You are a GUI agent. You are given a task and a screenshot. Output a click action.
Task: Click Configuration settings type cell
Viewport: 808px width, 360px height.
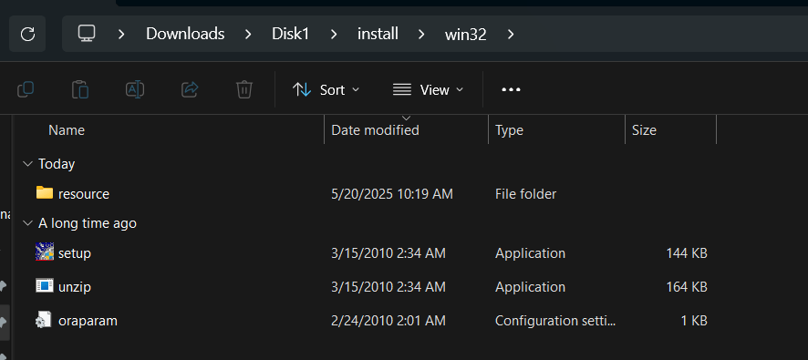click(x=555, y=321)
